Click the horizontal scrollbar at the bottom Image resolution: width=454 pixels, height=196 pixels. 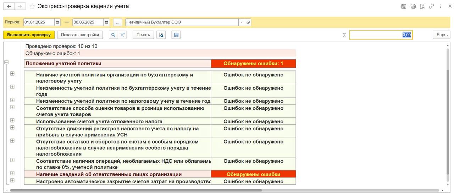pos(136,190)
